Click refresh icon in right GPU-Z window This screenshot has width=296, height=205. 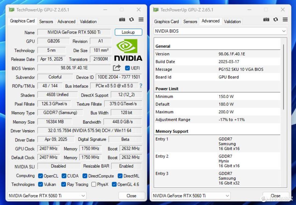click(276, 19)
